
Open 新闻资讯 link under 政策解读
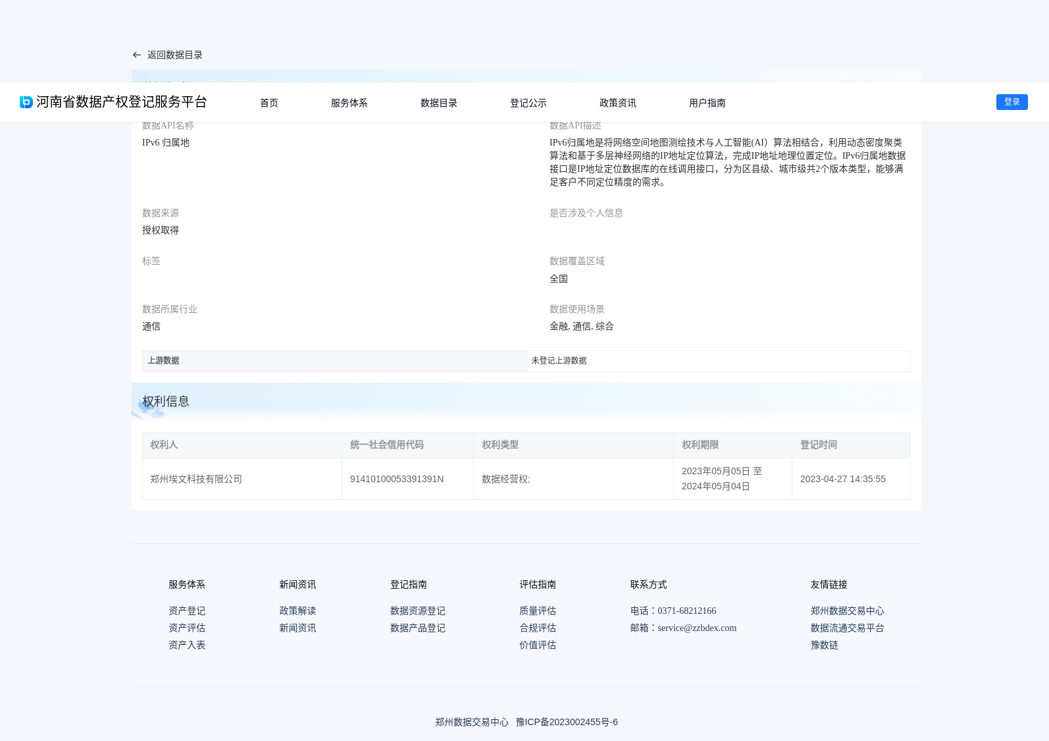coord(297,628)
